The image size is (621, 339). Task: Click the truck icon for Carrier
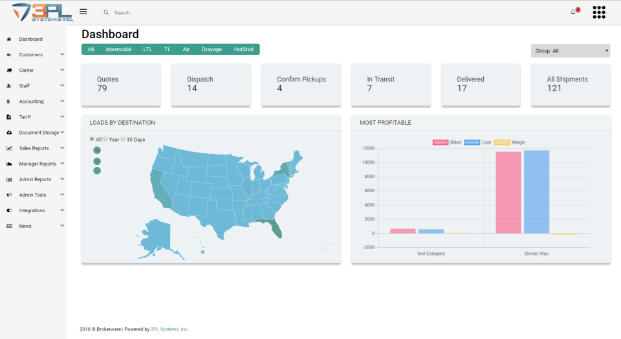tap(8, 71)
